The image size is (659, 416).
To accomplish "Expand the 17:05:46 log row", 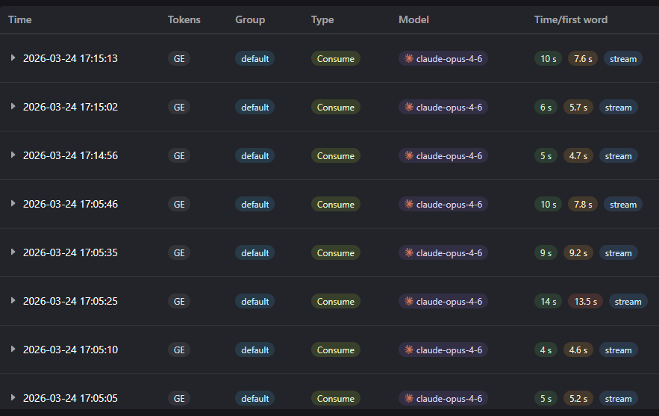I will click(x=13, y=204).
